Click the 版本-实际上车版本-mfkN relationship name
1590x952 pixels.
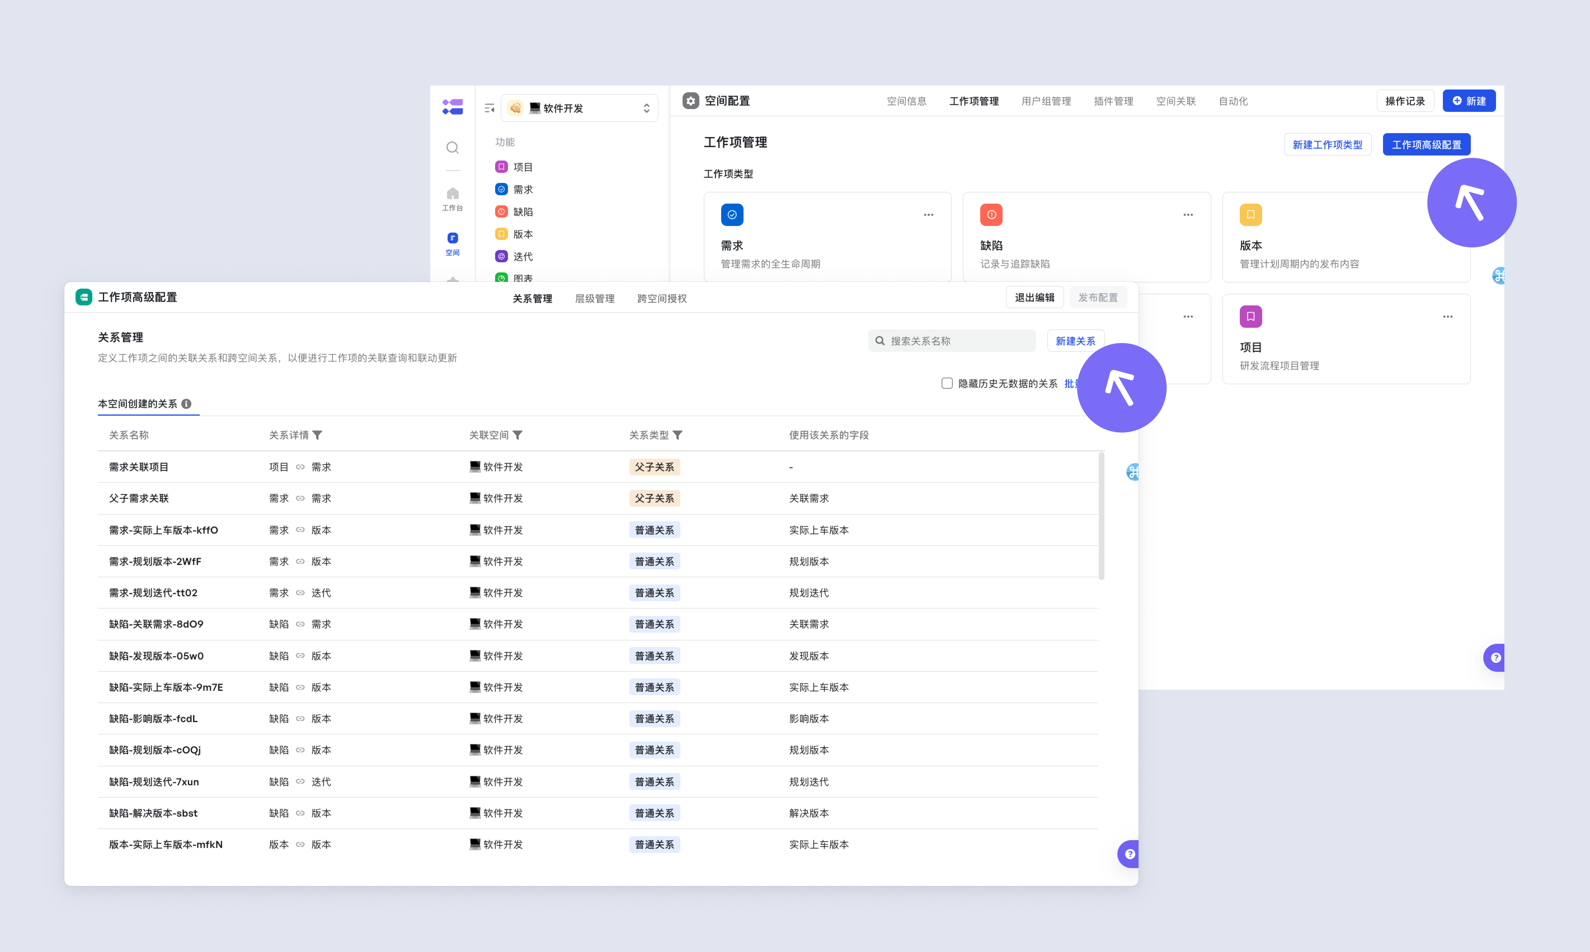166,844
